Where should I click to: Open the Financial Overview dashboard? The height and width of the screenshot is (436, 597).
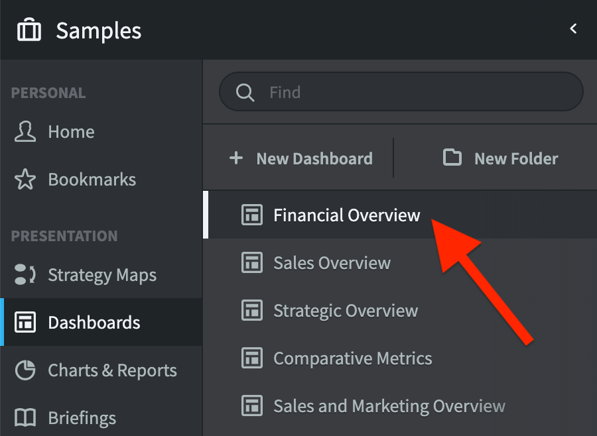[346, 215]
